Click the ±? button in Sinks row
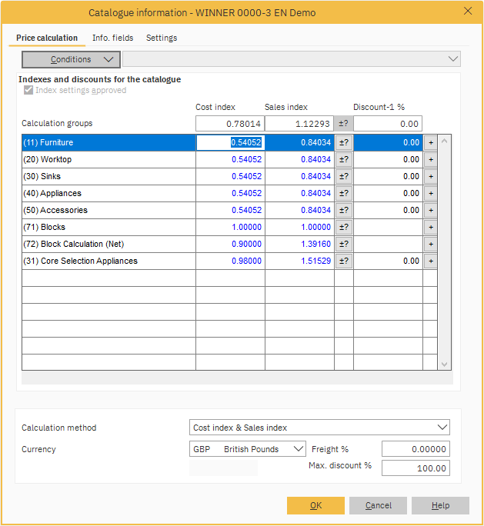The width and height of the screenshot is (484, 526). pos(344,176)
